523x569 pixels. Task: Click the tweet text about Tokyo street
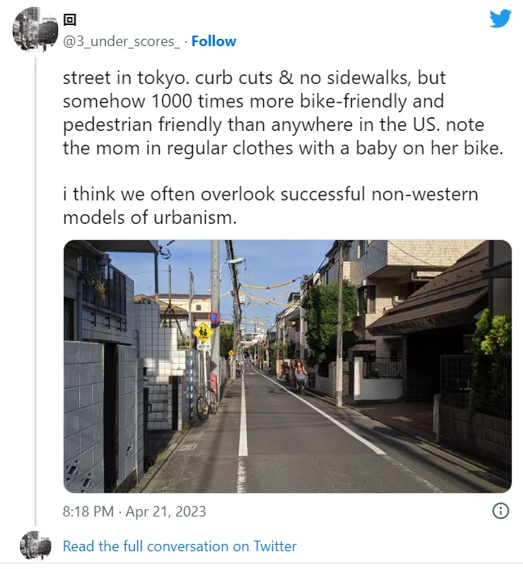[x=283, y=113]
